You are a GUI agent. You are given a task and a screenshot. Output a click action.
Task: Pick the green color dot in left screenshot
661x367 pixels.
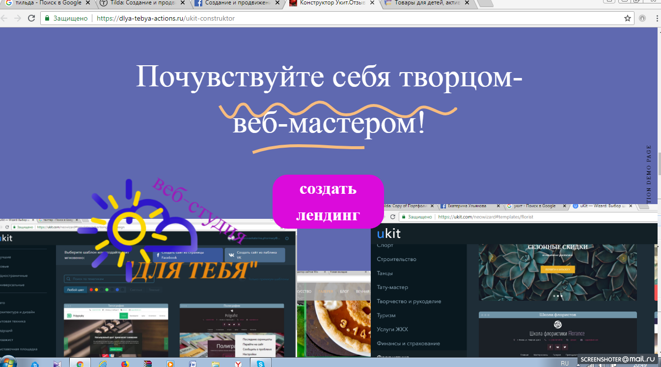click(x=107, y=290)
